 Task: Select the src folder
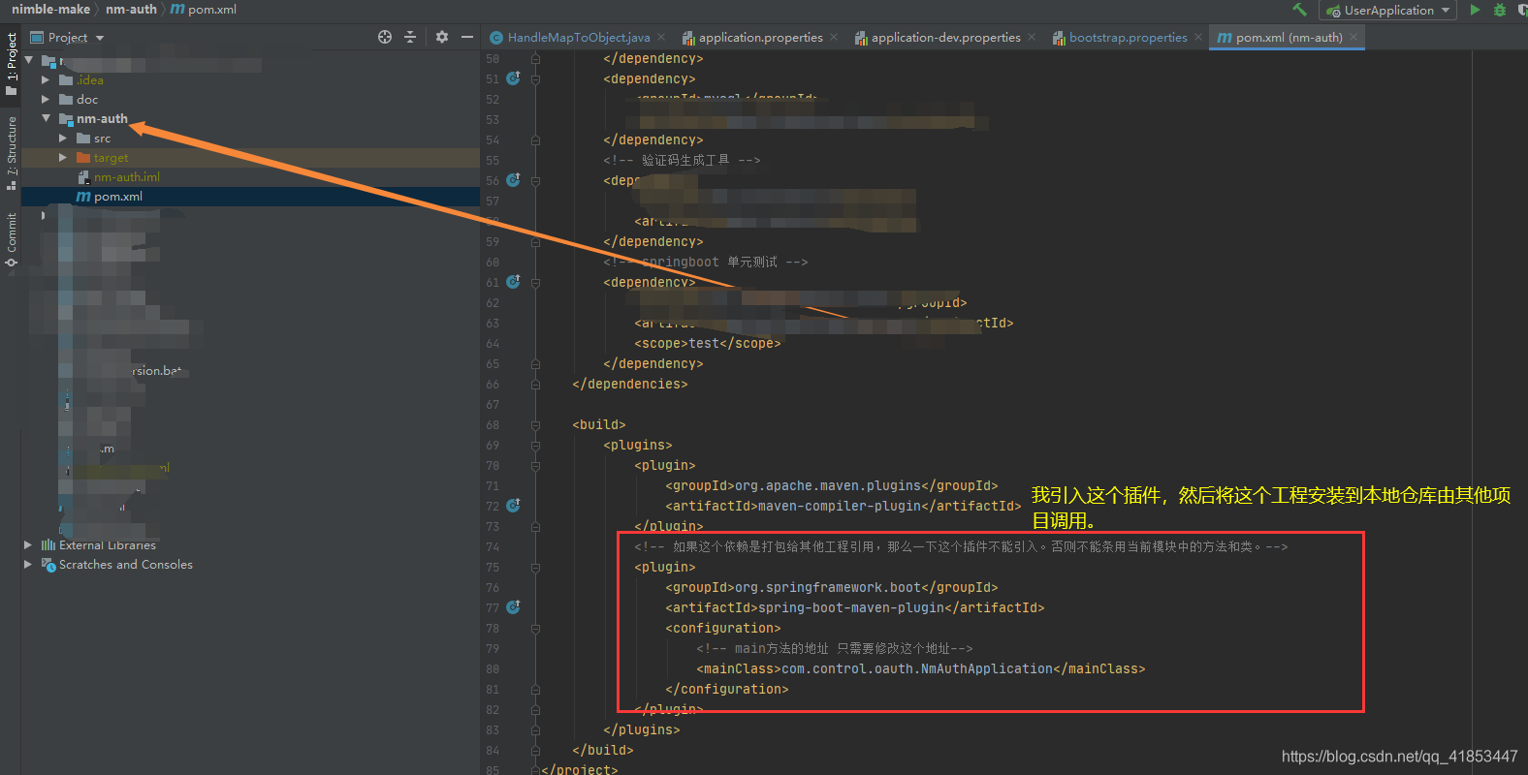[102, 139]
